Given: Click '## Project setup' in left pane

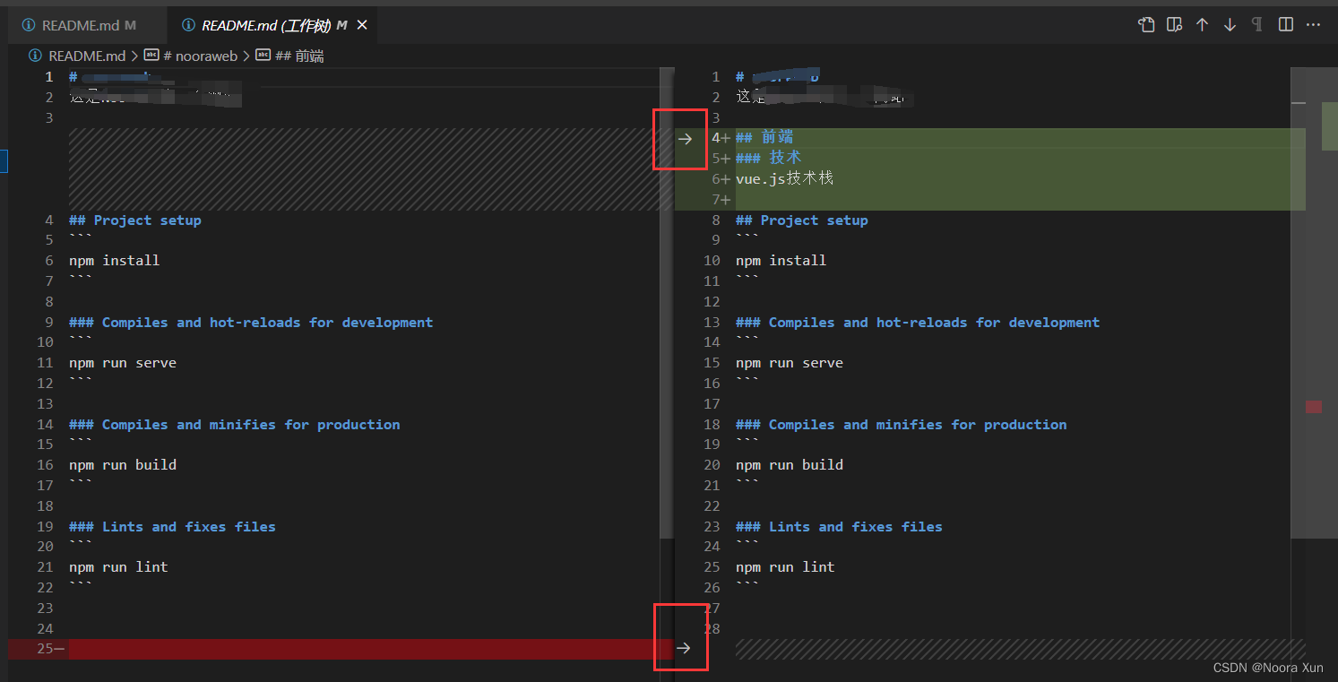Looking at the screenshot, I should 135,220.
